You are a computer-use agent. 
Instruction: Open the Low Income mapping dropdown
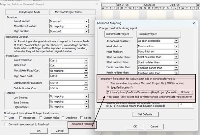[69, 96]
